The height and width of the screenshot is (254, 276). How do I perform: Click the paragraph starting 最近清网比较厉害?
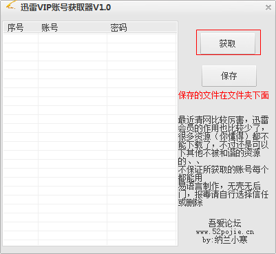pyautogui.click(x=224, y=140)
